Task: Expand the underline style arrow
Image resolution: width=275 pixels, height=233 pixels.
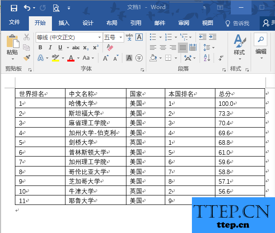Action: (x=68, y=48)
